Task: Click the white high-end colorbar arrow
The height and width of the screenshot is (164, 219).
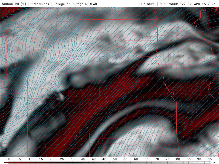Action: click(213, 163)
